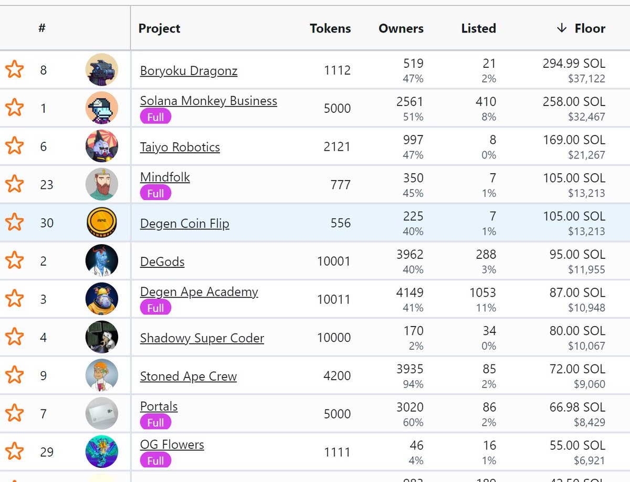Open the Degen Coin Flip link
Viewport: 630px width, 482px height.
coord(185,224)
